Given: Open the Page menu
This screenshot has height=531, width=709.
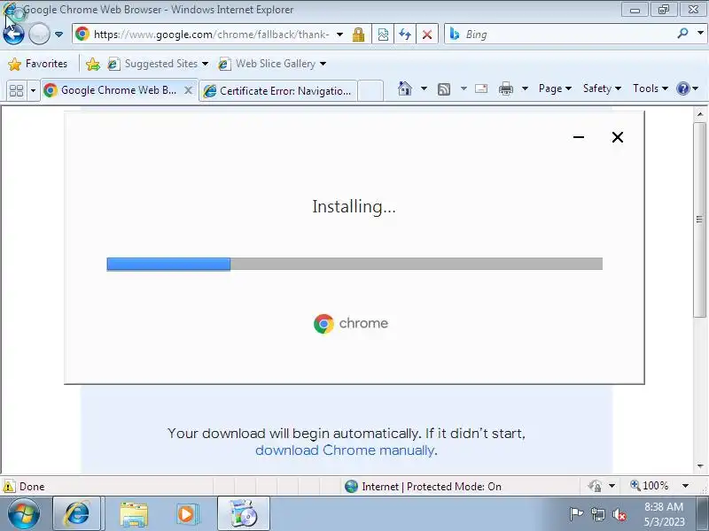Looking at the screenshot, I should pyautogui.click(x=555, y=88).
